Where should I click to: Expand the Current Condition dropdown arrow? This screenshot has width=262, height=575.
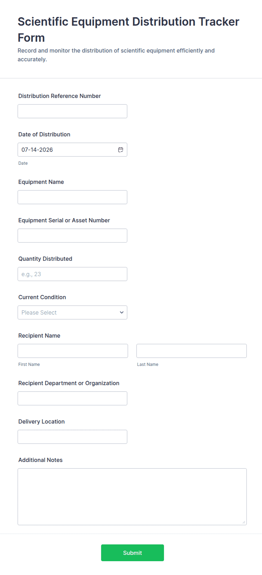click(122, 312)
